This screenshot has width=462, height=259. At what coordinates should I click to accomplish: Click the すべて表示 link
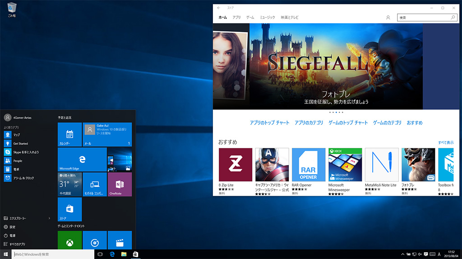tap(446, 143)
